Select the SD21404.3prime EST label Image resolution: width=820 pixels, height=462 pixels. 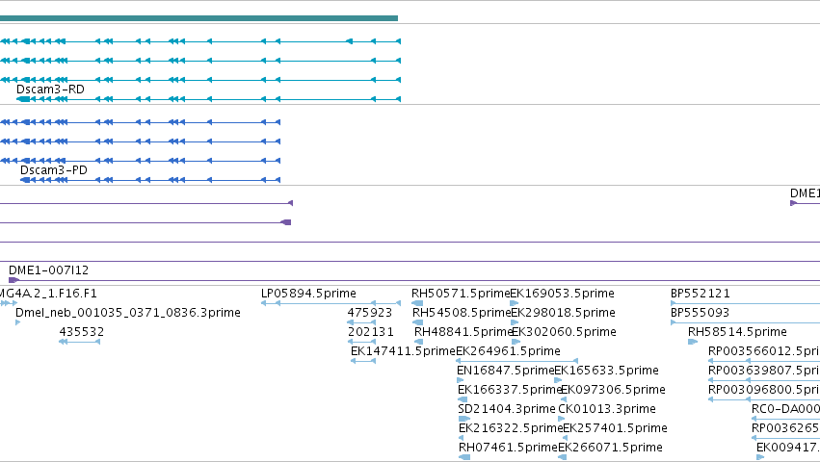coord(506,409)
